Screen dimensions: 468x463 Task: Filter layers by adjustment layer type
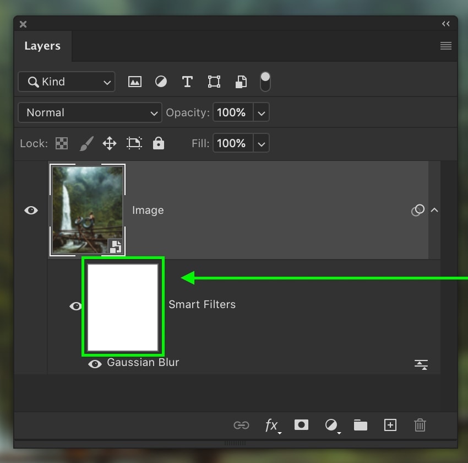pyautogui.click(x=161, y=82)
